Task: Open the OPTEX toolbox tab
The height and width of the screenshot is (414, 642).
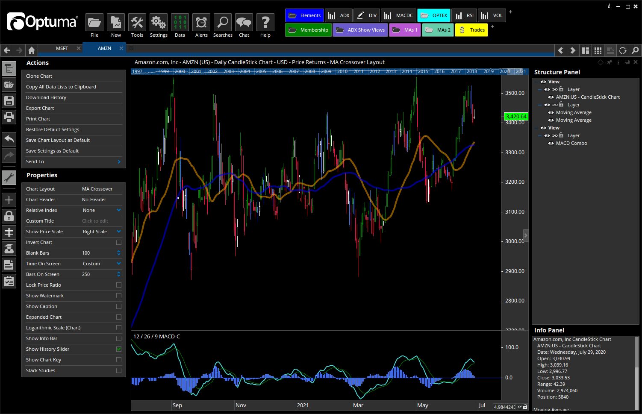Action: pyautogui.click(x=434, y=15)
